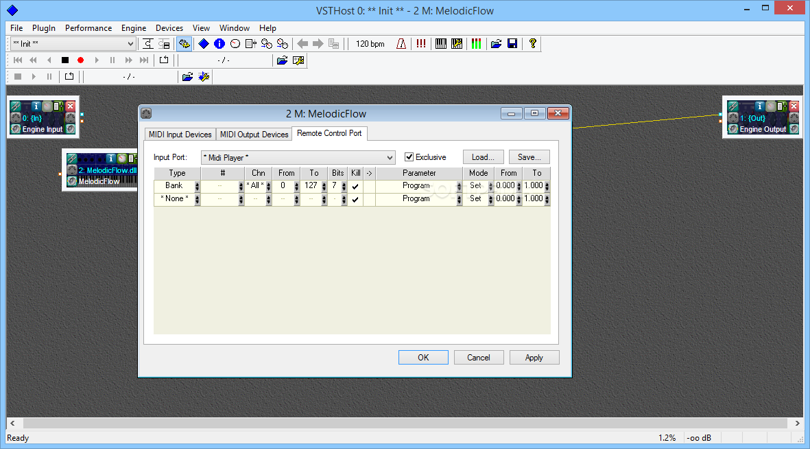Toggle the metronome icon next to 120 bpm
Screen dimensions: 810x449
click(401, 44)
